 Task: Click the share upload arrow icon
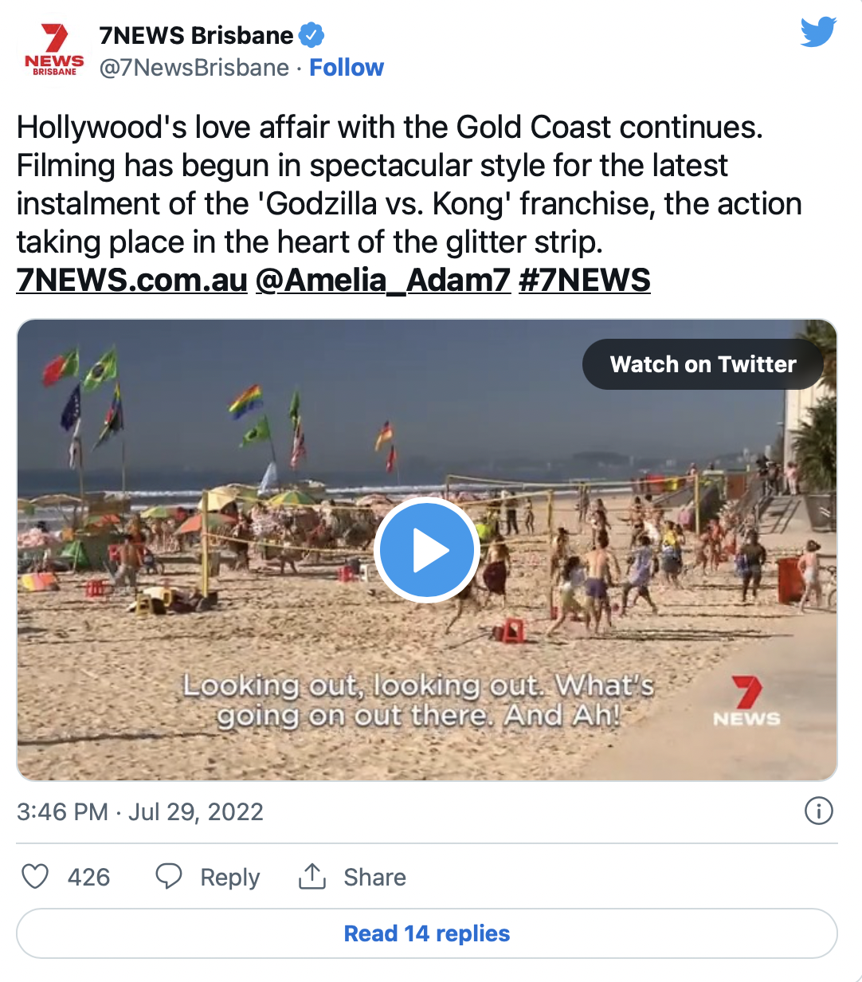312,877
